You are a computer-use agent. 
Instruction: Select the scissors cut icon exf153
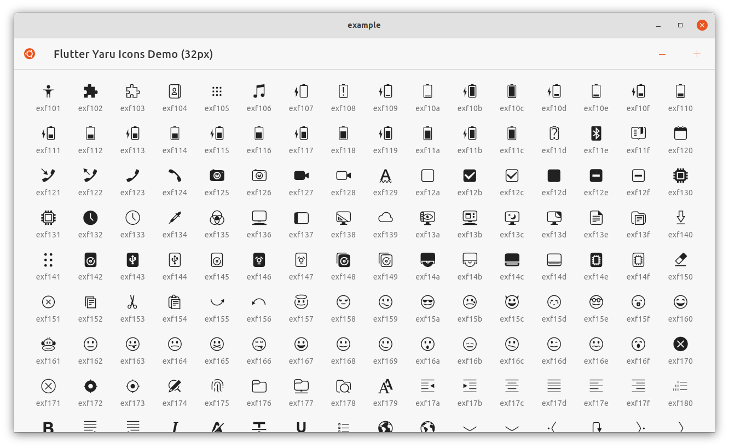point(132,301)
